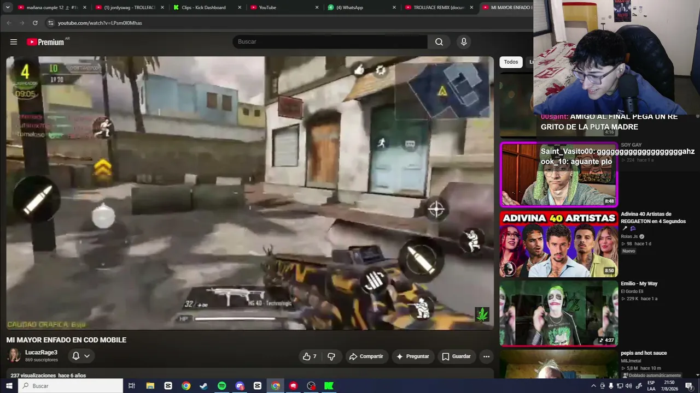700x393 pixels.
Task: View site information icon in address bar
Action: coord(51,23)
